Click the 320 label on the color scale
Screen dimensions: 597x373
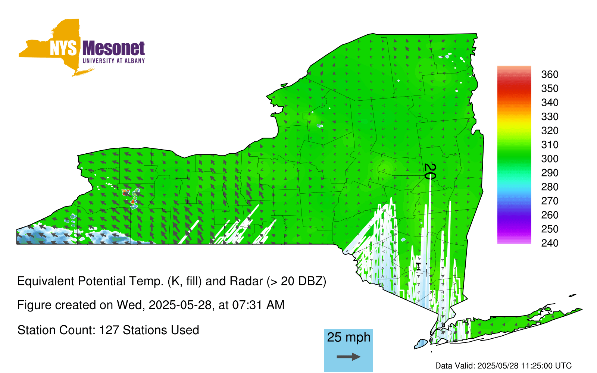(550, 131)
